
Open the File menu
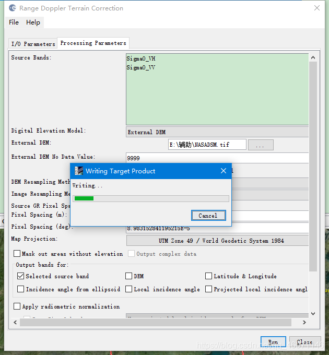pos(14,22)
